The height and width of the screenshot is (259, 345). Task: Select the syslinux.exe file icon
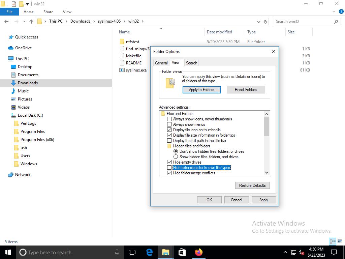click(122, 70)
